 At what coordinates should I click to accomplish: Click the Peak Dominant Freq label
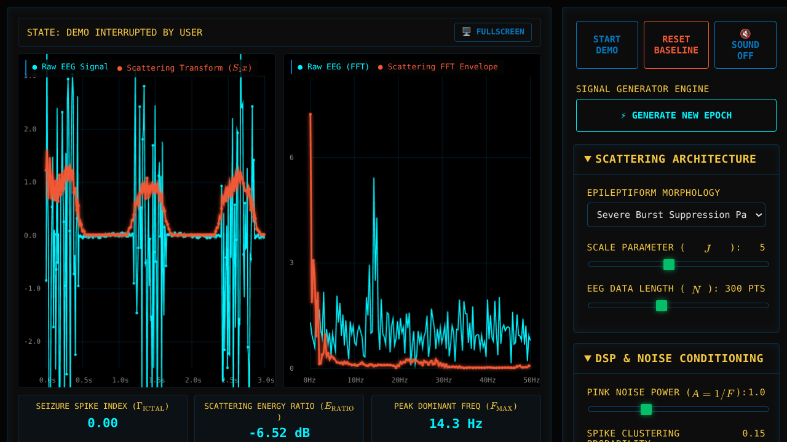(456, 406)
